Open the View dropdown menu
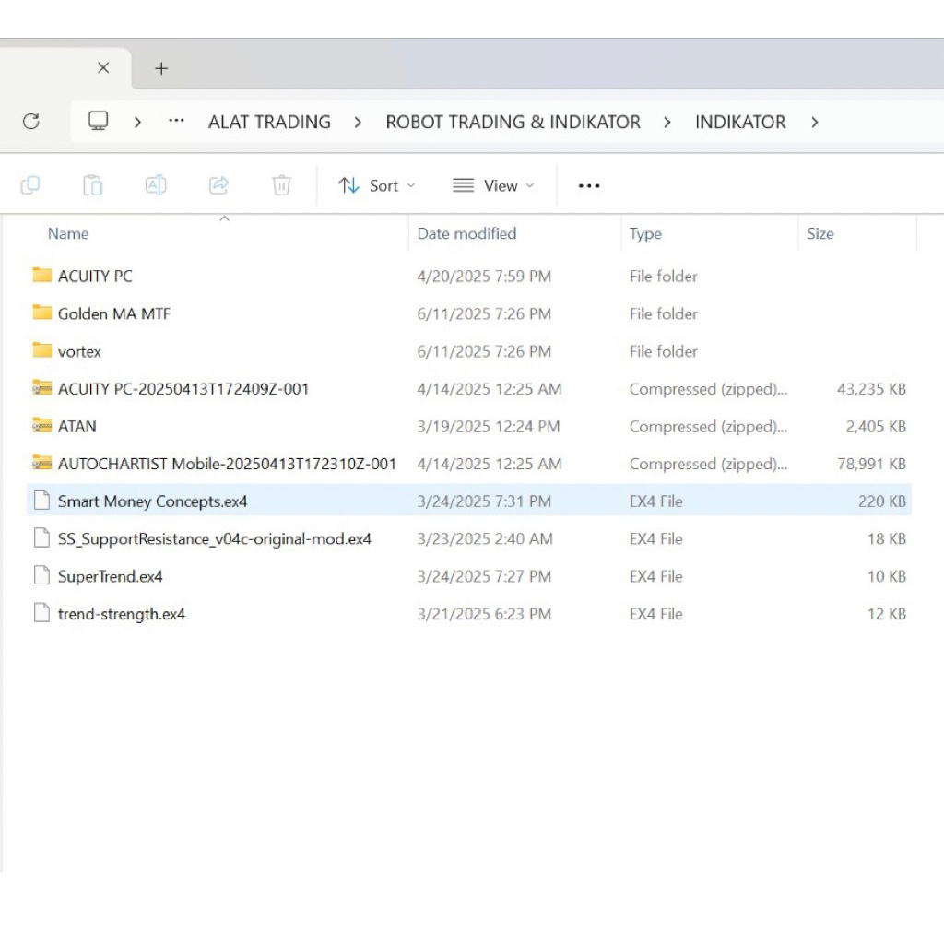 pos(494,185)
